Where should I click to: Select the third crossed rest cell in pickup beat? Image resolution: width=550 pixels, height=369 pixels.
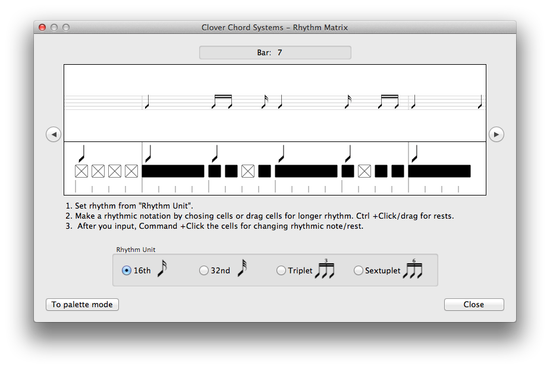115,171
